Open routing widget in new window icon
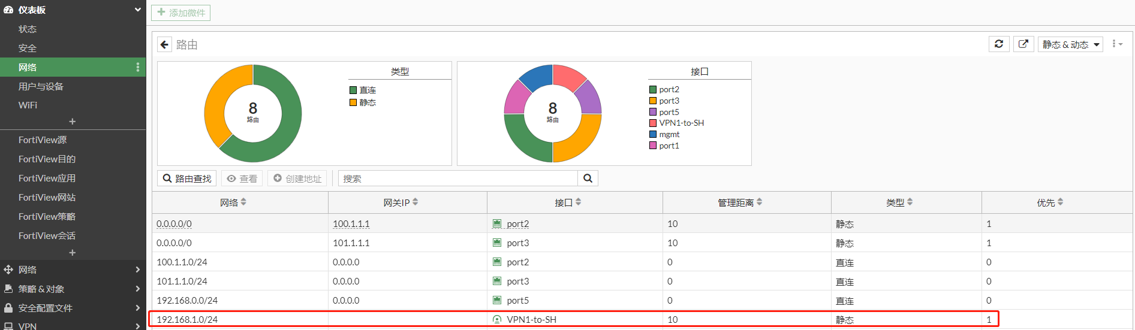The image size is (1135, 330). (1023, 44)
